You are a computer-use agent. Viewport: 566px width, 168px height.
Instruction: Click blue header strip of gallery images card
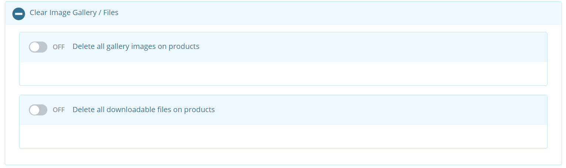click(370, 47)
